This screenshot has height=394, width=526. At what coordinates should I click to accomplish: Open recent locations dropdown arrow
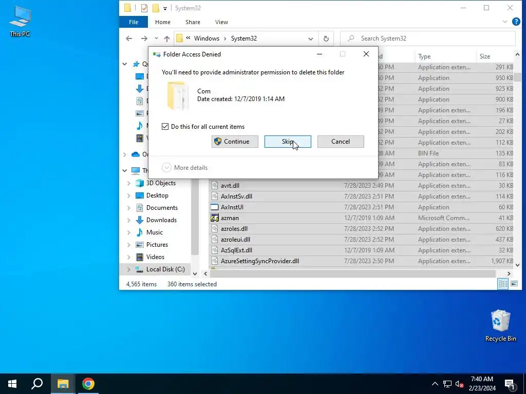point(156,38)
